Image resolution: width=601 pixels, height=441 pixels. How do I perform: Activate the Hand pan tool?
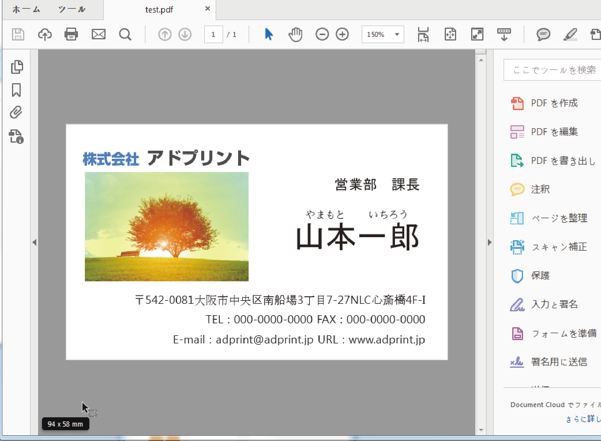pyautogui.click(x=295, y=34)
